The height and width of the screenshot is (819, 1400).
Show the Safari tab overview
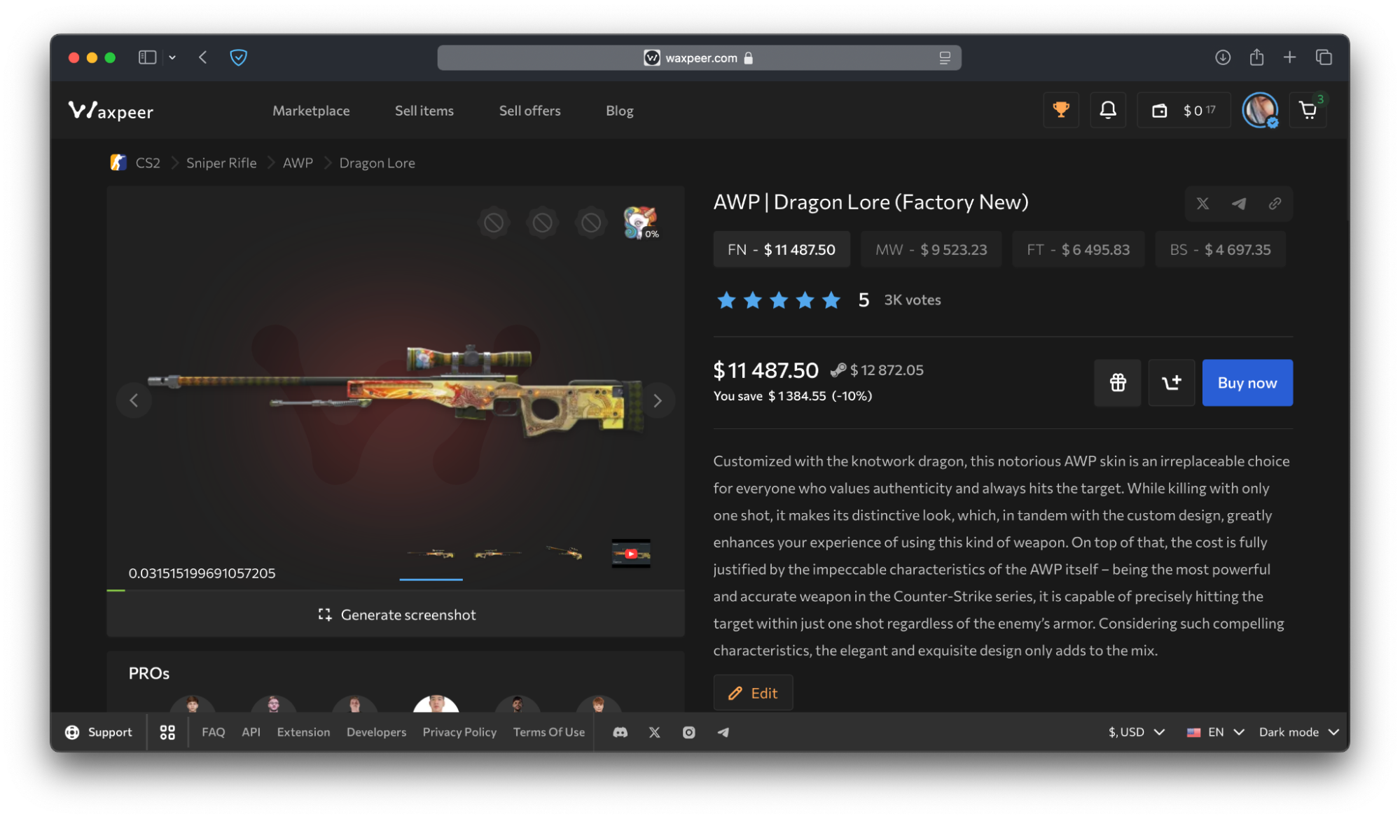tap(1324, 57)
